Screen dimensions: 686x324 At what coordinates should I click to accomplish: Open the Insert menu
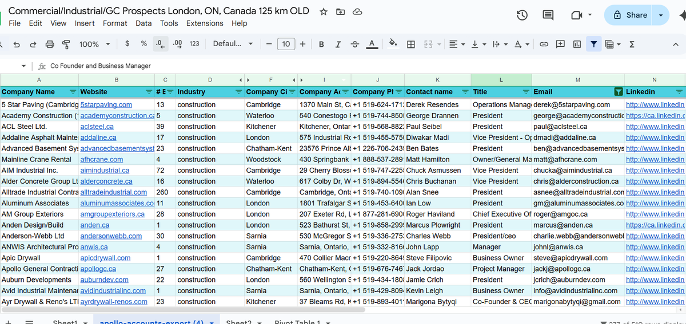85,23
